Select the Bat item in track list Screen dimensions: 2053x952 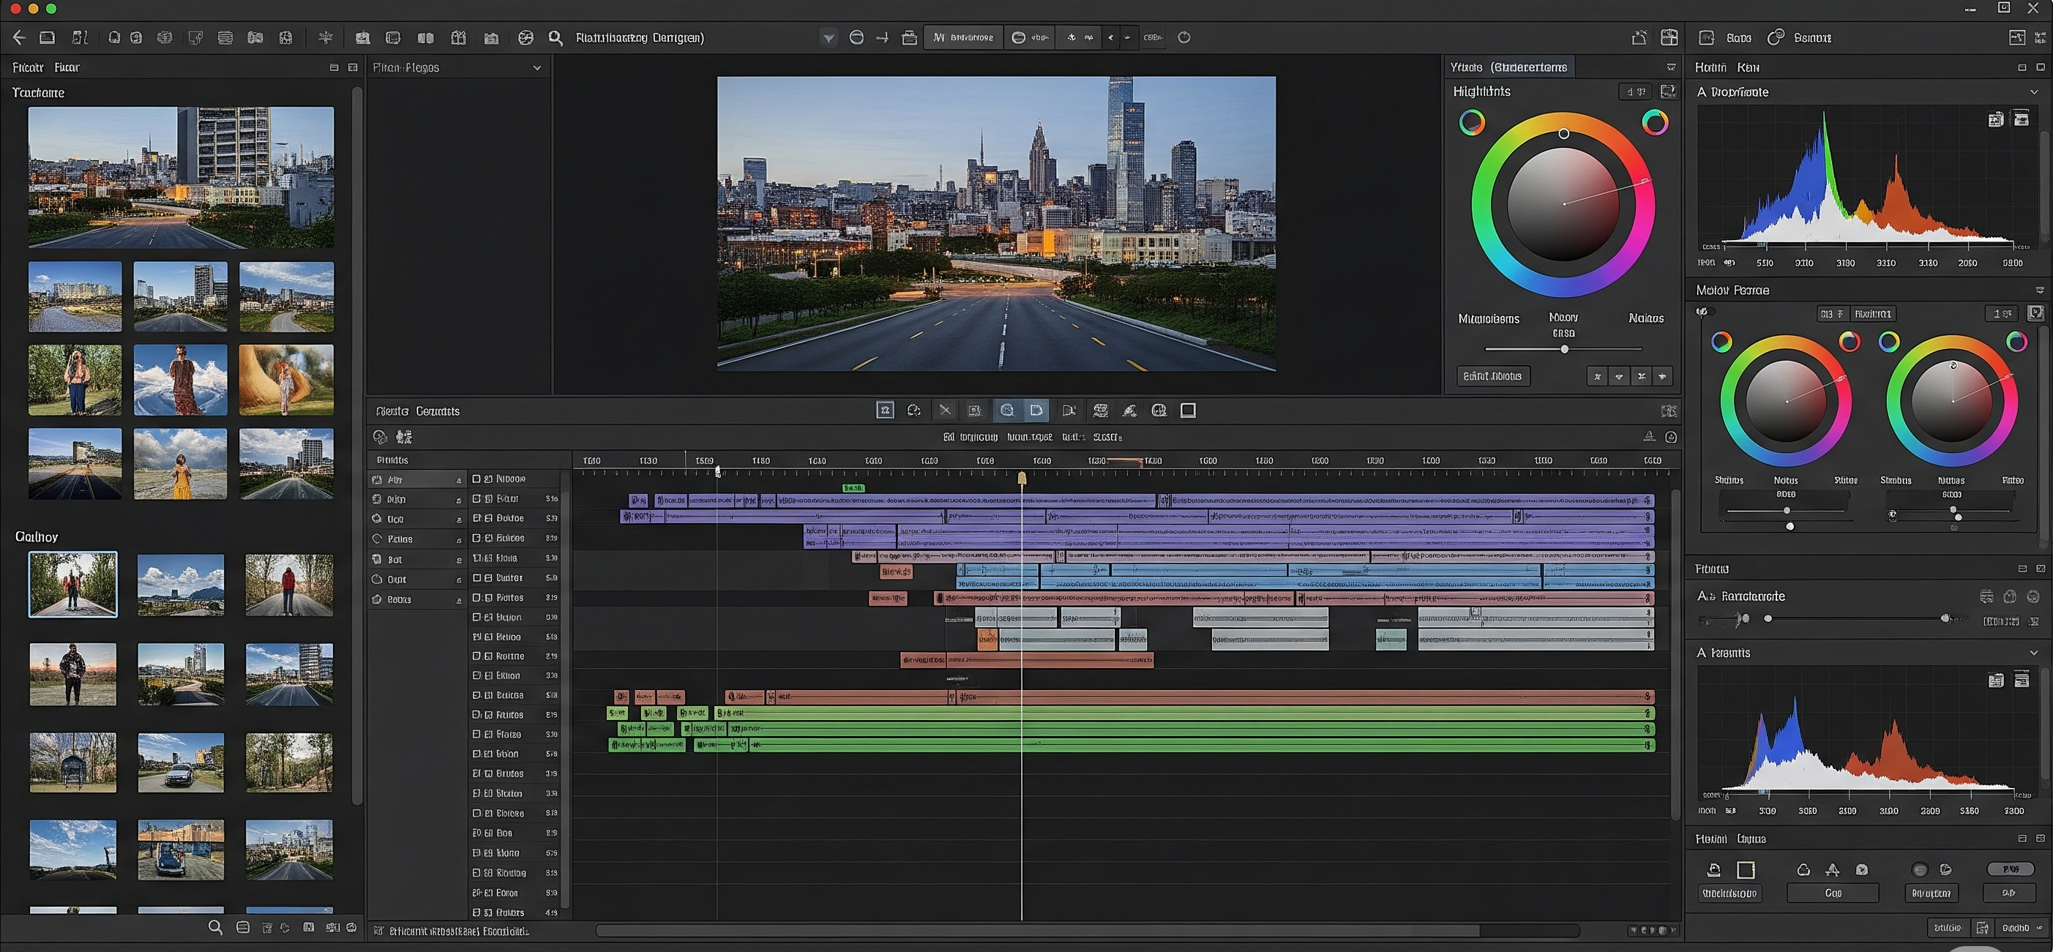[x=395, y=559]
